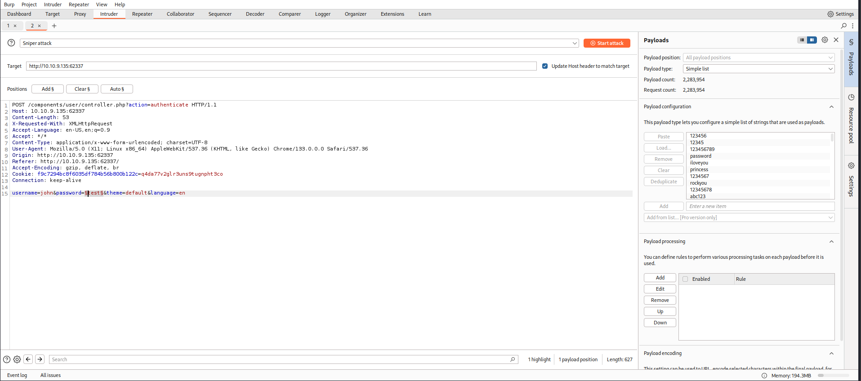Click the memory usage bar in status bar

[x=834, y=376]
